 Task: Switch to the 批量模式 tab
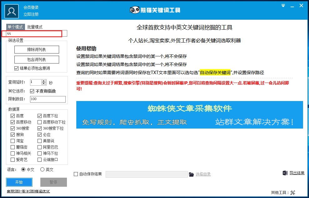[x=35, y=27]
